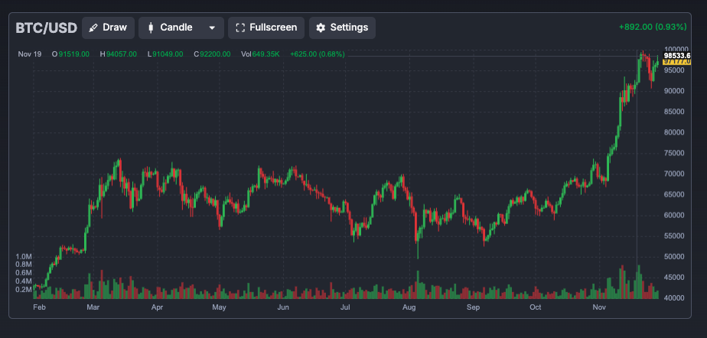Click the 75000 price axis label
Viewport: 707px width, 338px height.
point(674,153)
